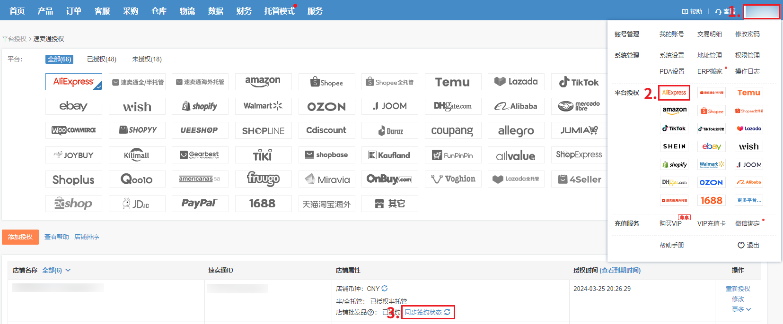Choose the shopify platform in the main grid
This screenshot has height=324, width=783.
(200, 106)
